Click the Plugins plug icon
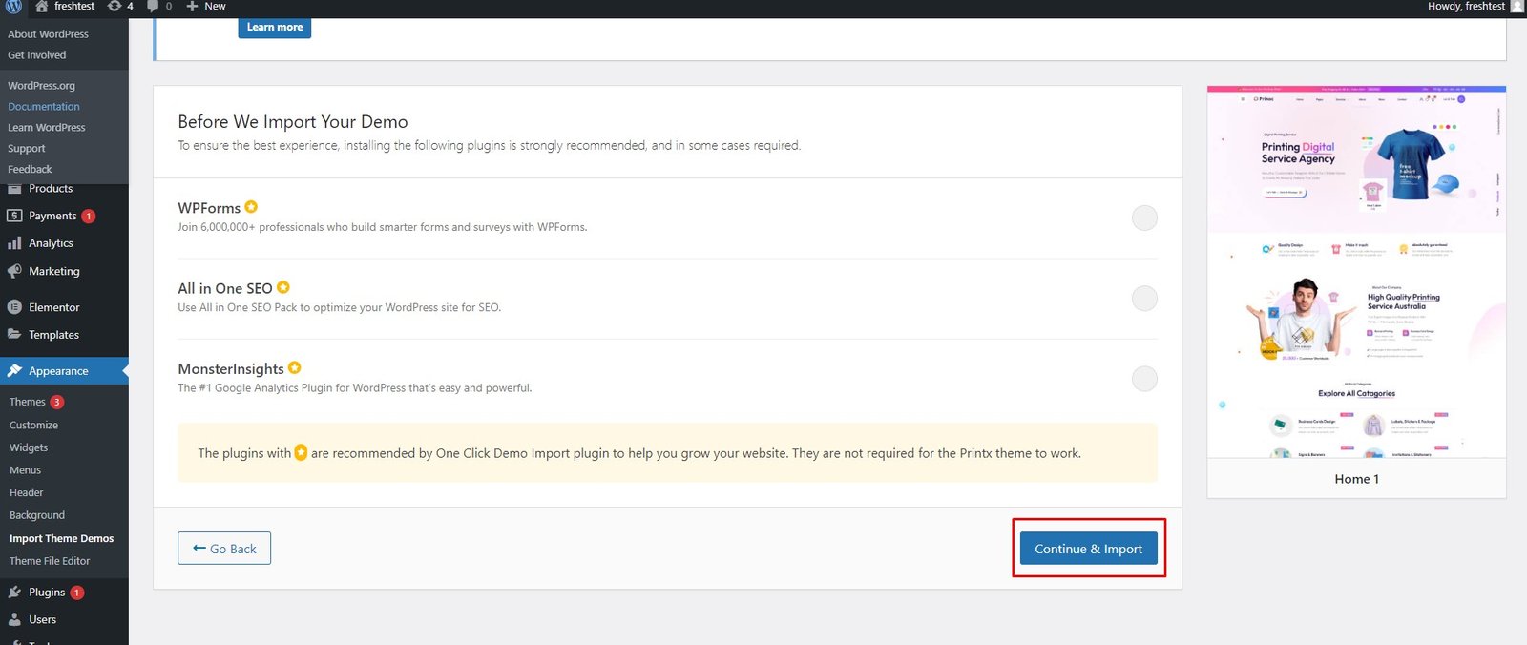 pyautogui.click(x=14, y=593)
